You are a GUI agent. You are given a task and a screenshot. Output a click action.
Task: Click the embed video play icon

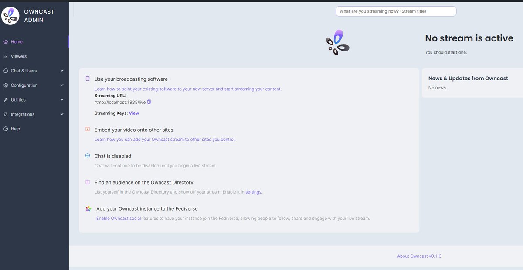[x=88, y=129]
